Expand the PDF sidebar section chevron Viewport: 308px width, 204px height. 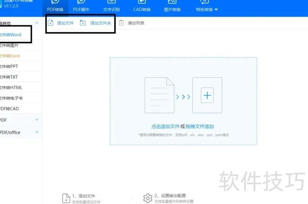37,120
